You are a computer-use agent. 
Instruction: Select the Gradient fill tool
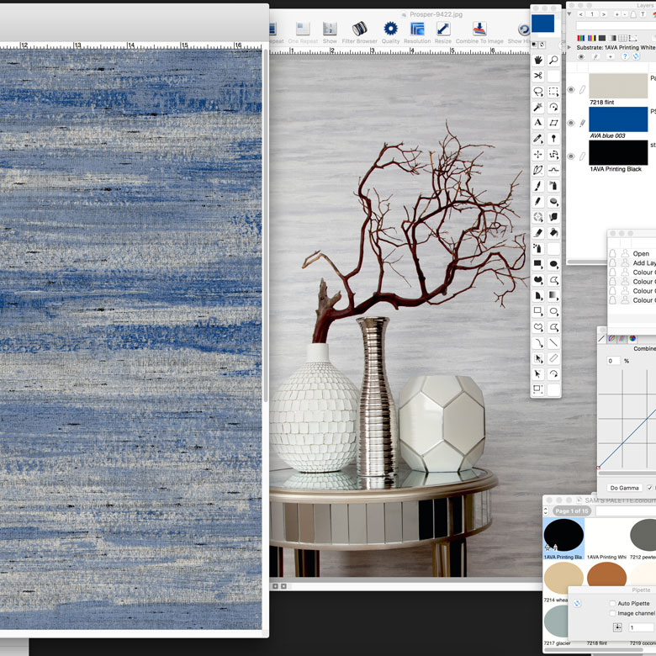(x=553, y=296)
